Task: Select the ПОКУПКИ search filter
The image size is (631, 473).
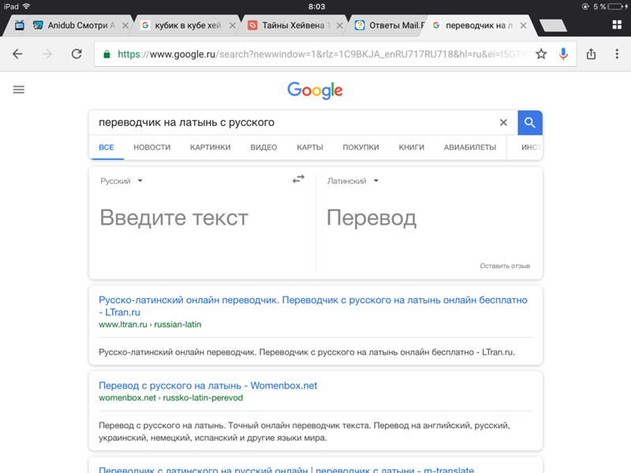Action: coord(360,147)
